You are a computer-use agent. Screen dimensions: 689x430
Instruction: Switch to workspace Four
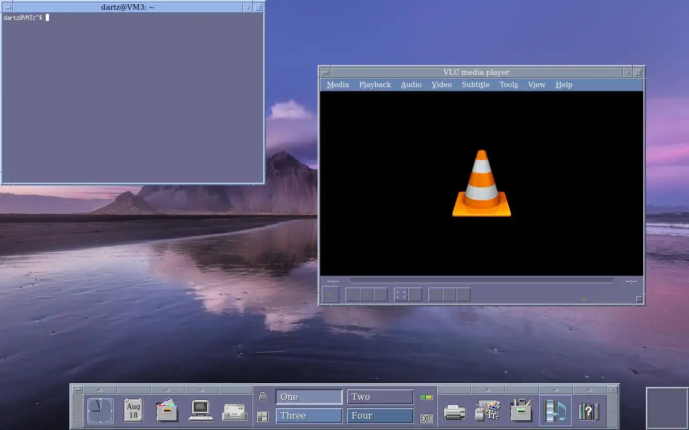click(380, 415)
